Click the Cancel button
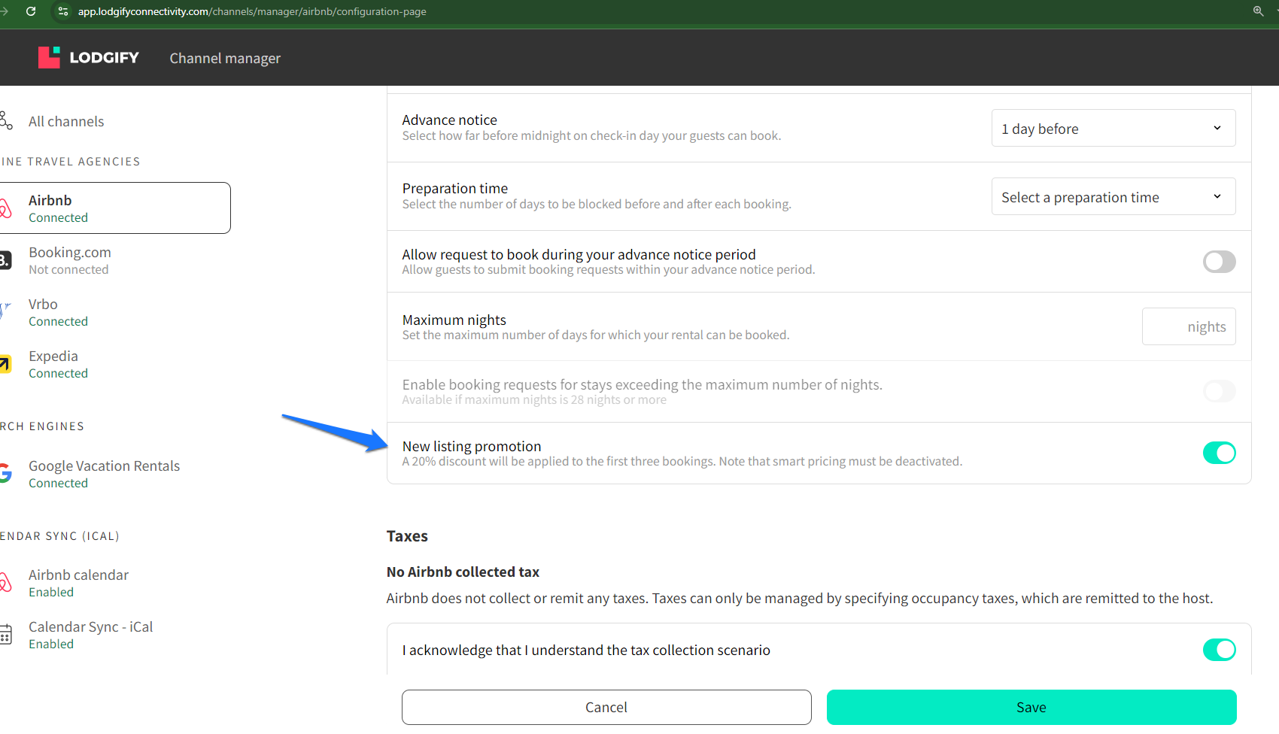 tap(606, 707)
